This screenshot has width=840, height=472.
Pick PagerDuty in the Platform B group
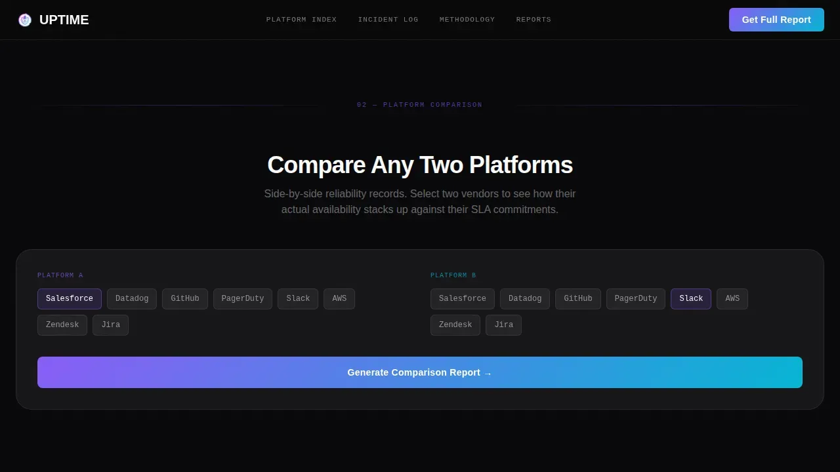[636, 299]
